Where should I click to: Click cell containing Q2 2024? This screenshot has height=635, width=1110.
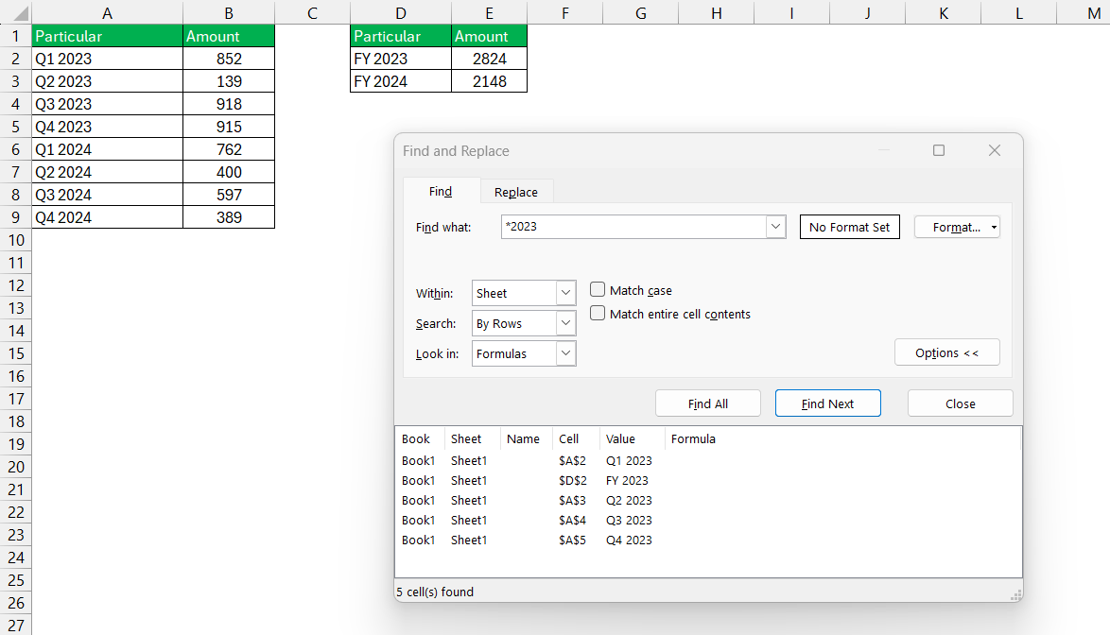[107, 172]
